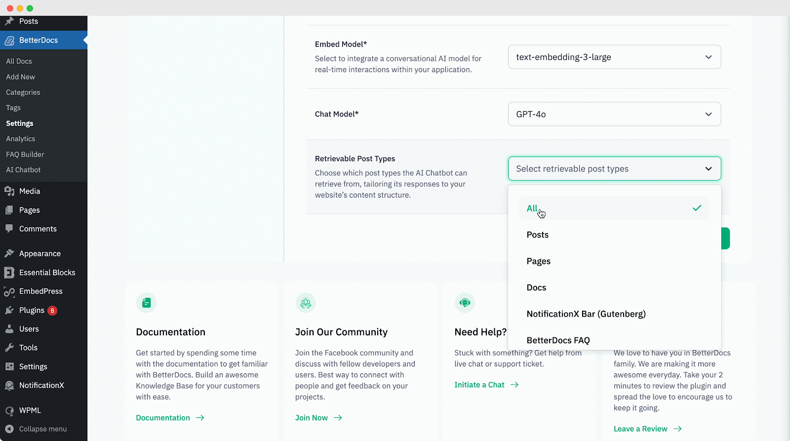Open FAQ Builder submenu item
790x441 pixels.
25,155
